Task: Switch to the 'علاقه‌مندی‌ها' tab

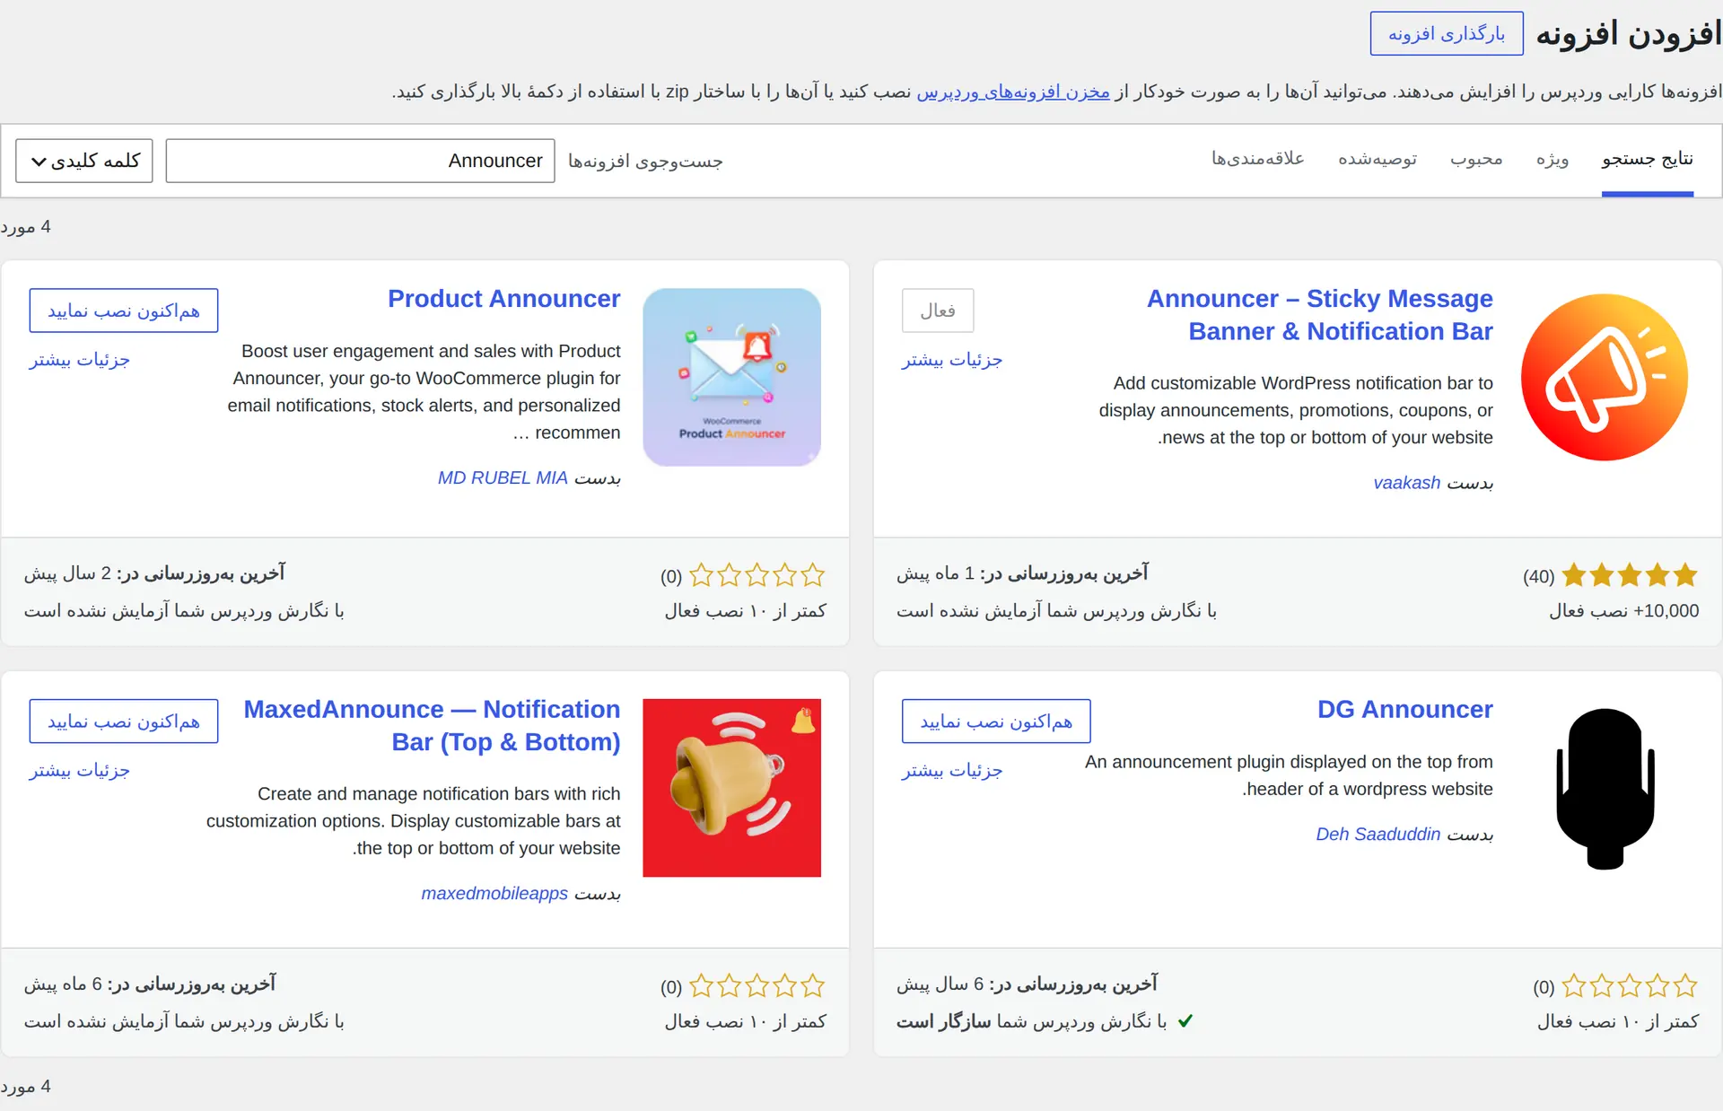Action: pos(1258,159)
